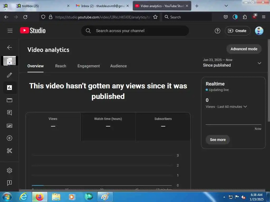Open Settings gear in sidebar
Image resolution: width=270 pixels, height=202 pixels.
(x=9, y=170)
